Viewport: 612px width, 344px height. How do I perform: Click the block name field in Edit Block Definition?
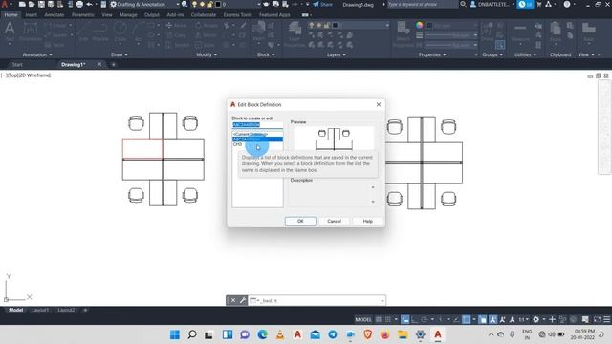click(257, 125)
